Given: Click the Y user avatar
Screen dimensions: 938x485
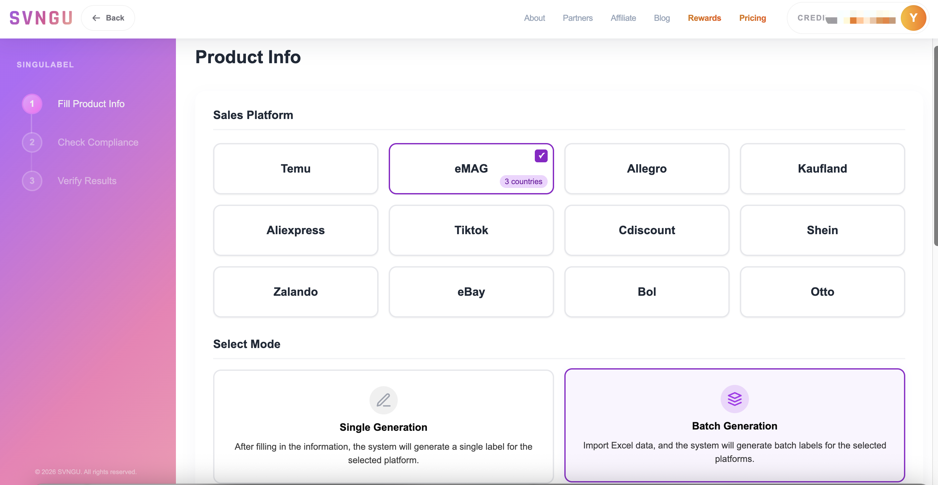Looking at the screenshot, I should coord(913,18).
